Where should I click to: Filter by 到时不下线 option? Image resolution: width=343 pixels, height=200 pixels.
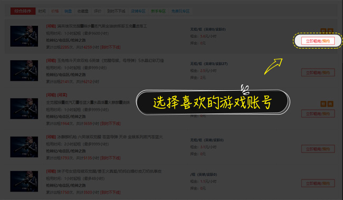116,11
